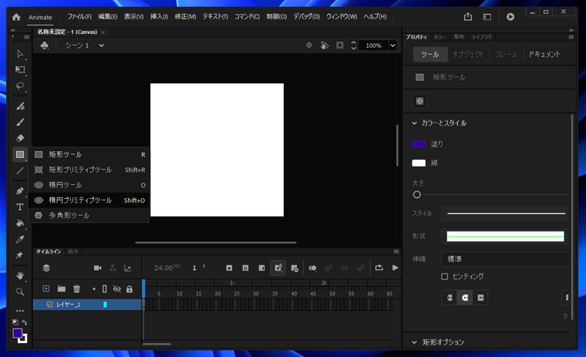586x357 pixels.
Task: Select the Eraser tool
Action: click(20, 138)
